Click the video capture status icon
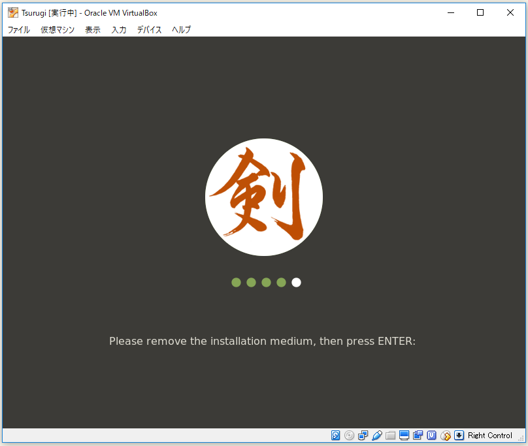 (x=418, y=436)
